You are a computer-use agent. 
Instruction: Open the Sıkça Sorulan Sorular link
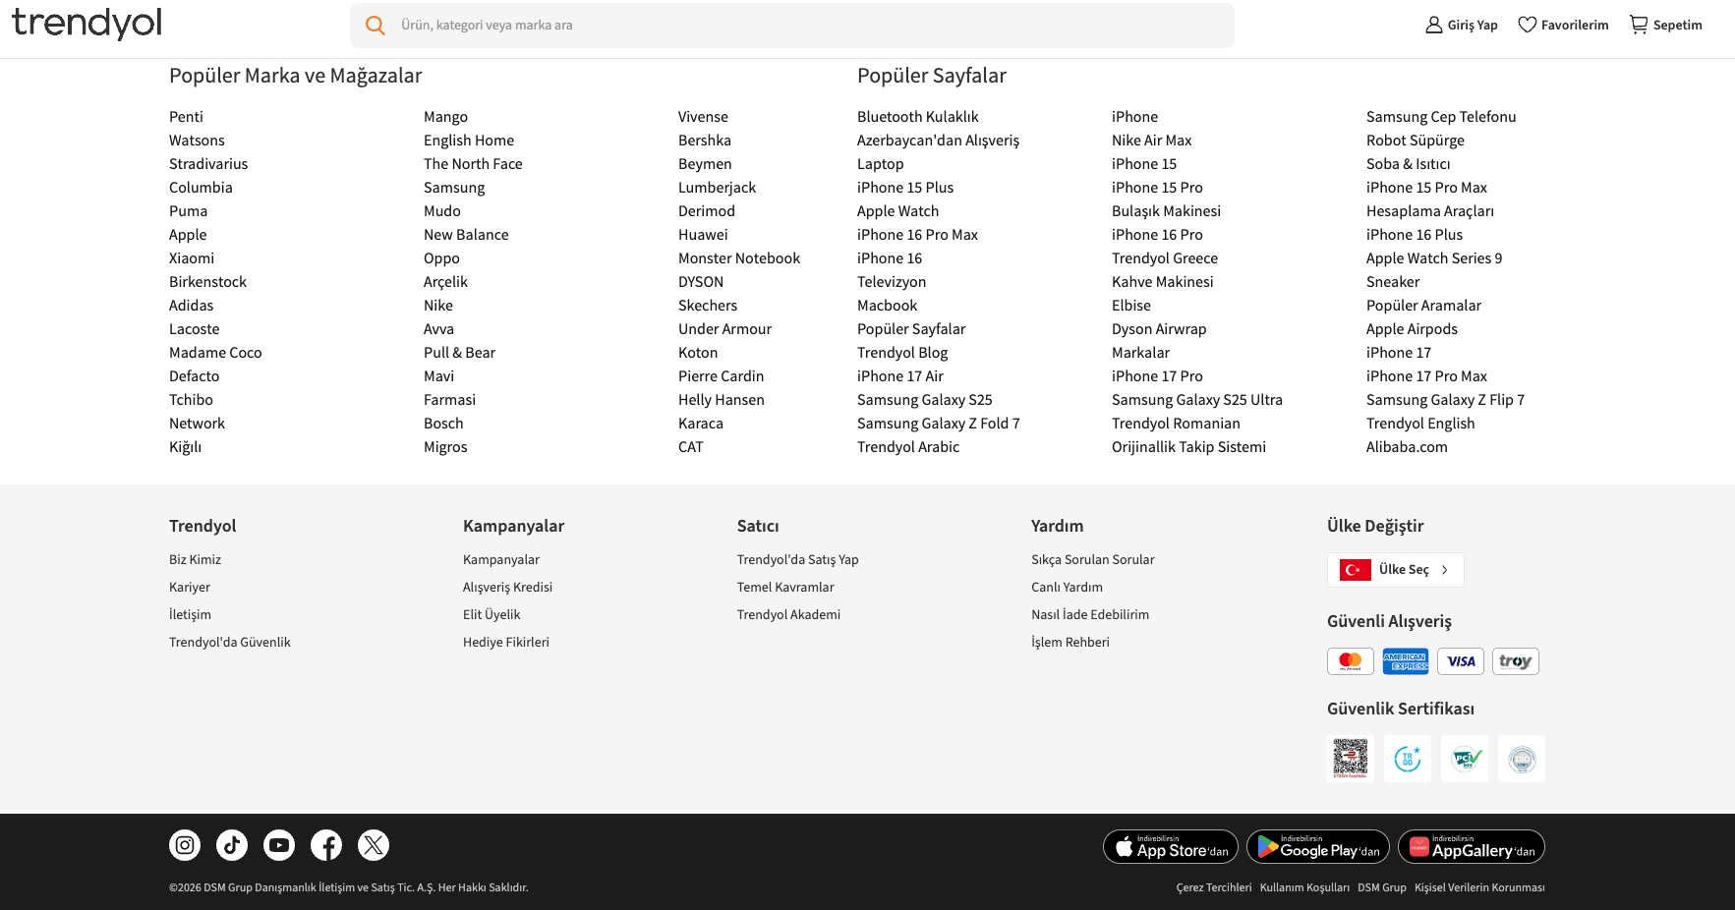point(1093,560)
